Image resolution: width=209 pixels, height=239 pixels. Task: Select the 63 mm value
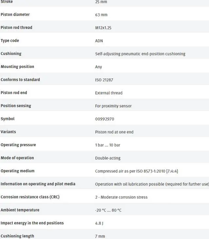101,15
